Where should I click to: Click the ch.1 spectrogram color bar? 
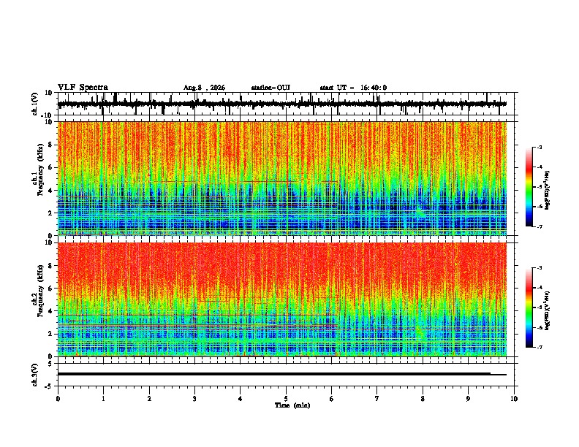click(529, 187)
